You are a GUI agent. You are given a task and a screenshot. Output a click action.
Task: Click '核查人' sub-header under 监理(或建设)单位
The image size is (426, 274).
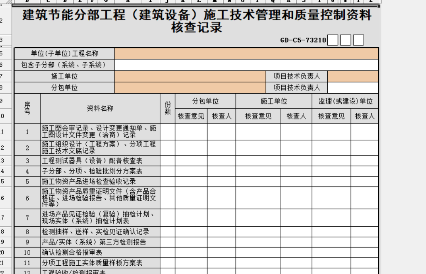tap(365, 116)
